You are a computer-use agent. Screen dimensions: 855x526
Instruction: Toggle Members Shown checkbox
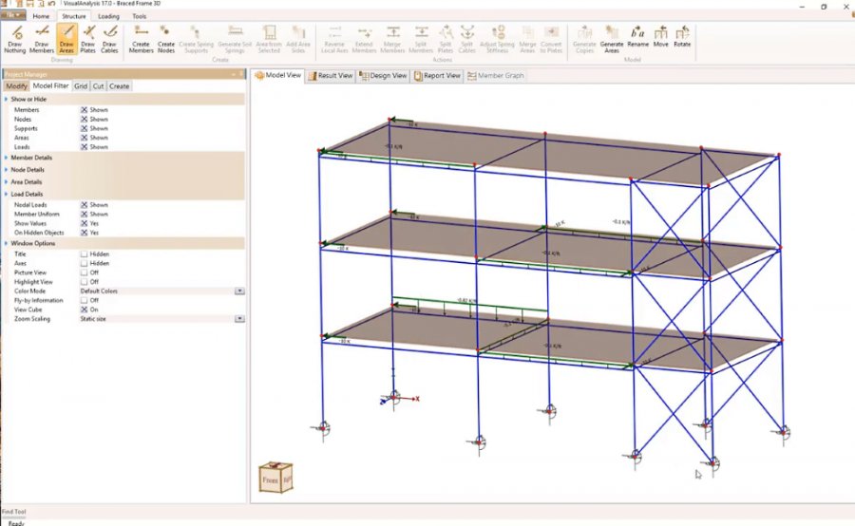click(x=84, y=110)
